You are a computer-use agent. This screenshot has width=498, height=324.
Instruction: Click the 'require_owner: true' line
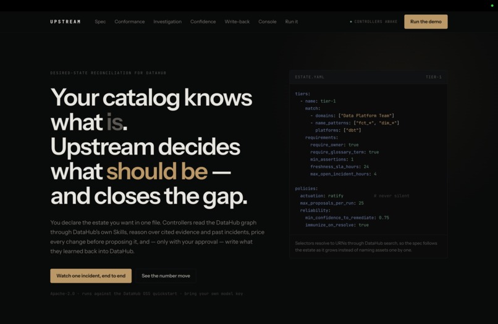click(x=334, y=145)
